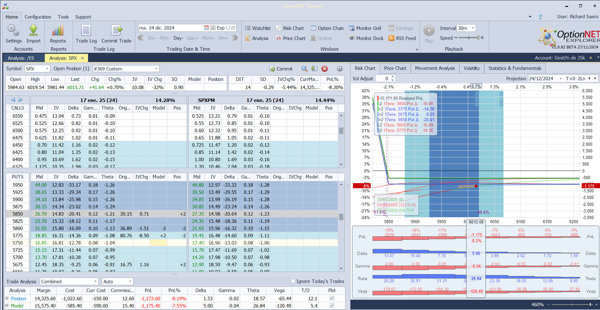This screenshot has height=310, width=600.
Task: Switch to the Volatility tab
Action: [x=471, y=68]
